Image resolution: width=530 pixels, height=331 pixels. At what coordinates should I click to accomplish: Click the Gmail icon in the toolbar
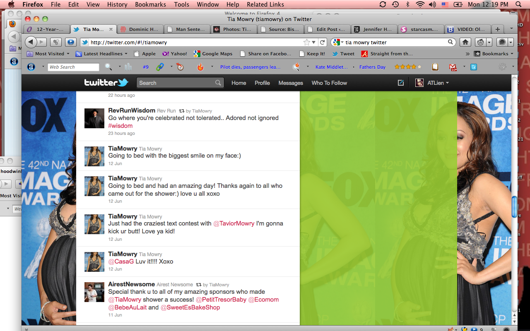pyautogui.click(x=453, y=67)
